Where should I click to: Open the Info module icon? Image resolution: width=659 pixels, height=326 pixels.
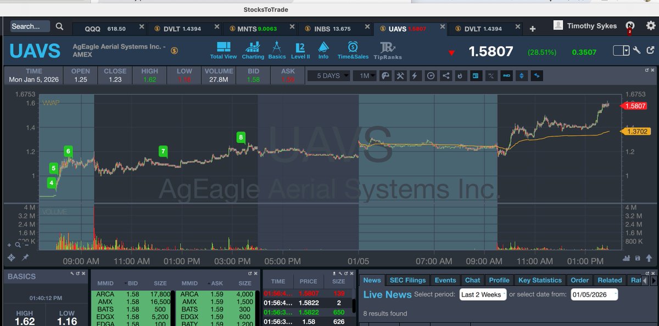coord(323,50)
